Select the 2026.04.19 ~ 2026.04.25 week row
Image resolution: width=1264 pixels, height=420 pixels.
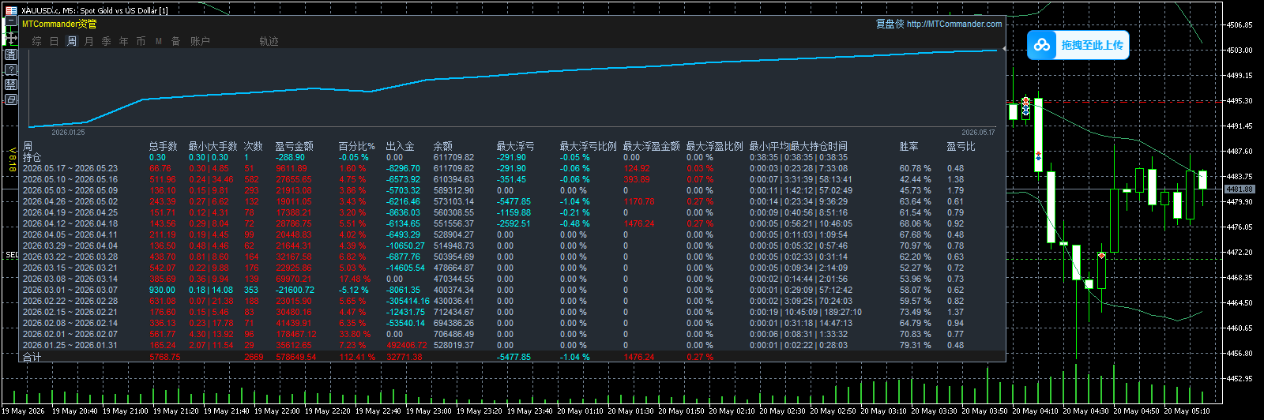click(512, 212)
